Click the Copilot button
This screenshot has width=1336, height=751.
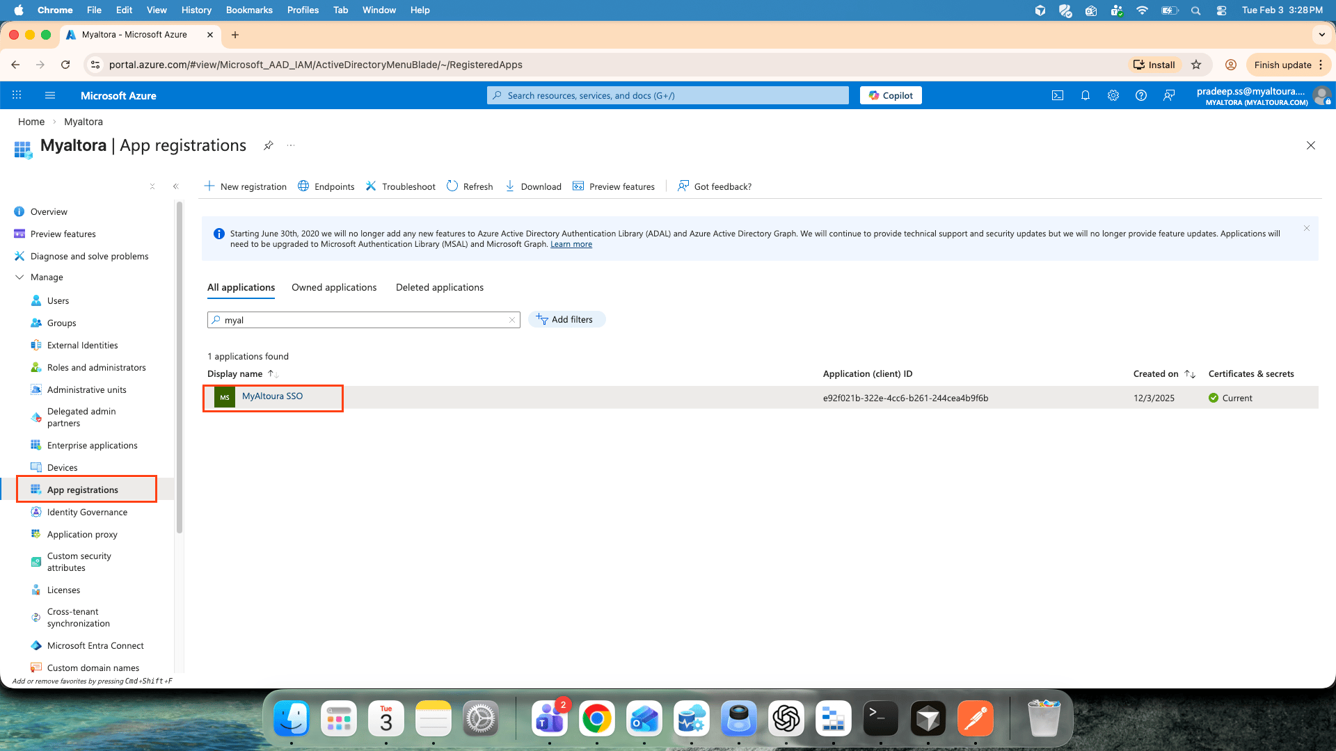tap(891, 95)
